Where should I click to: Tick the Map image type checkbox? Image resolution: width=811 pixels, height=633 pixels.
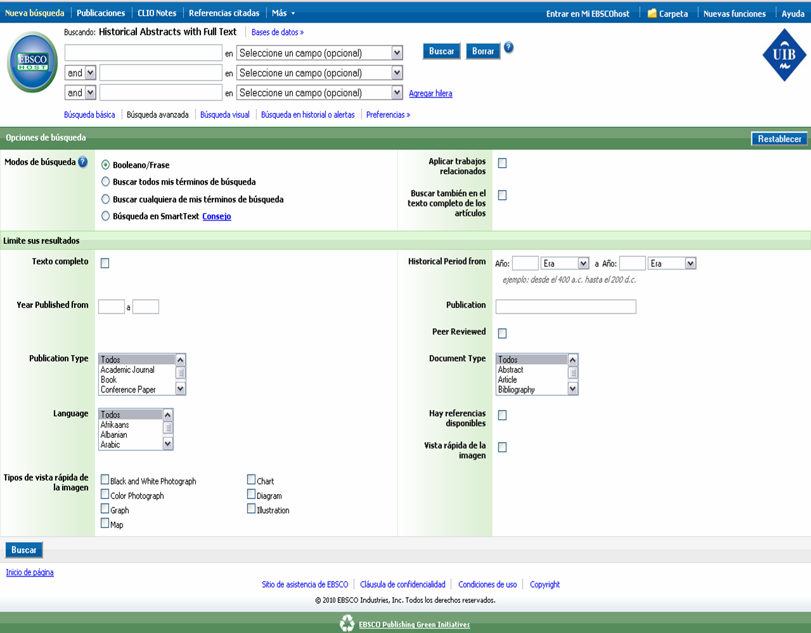(105, 523)
